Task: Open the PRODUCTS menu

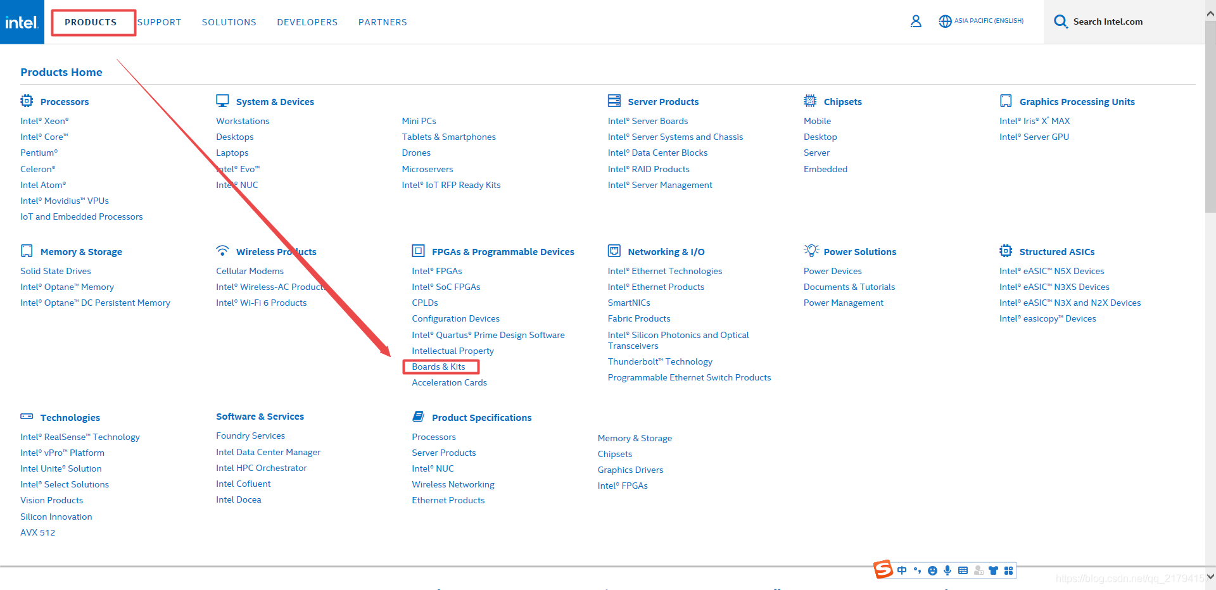Action: pyautogui.click(x=91, y=22)
